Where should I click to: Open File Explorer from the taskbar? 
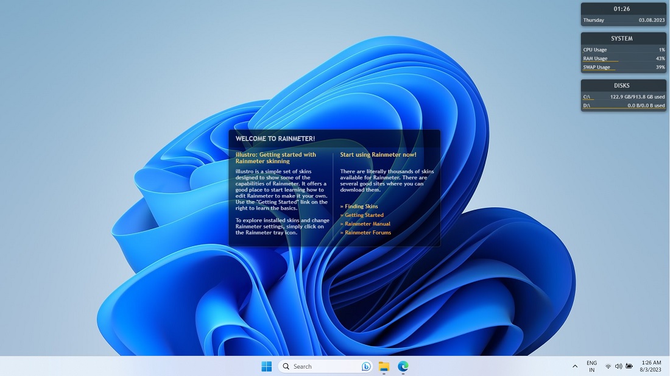383,366
